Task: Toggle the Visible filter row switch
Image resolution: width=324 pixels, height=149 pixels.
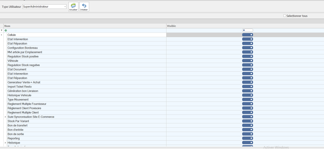Action: click(247, 30)
